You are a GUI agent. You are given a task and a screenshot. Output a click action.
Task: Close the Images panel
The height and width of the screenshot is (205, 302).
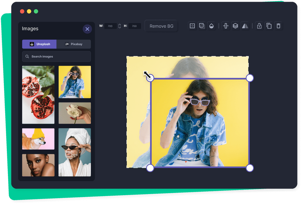(87, 29)
